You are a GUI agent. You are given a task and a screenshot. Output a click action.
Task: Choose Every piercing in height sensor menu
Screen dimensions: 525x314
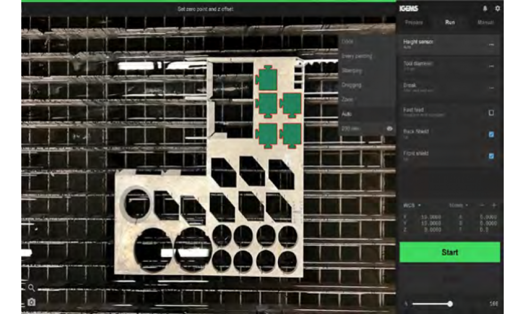point(367,56)
